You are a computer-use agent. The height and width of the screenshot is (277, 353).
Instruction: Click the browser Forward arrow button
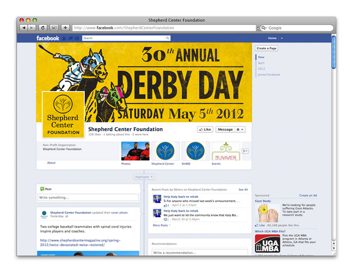(32, 28)
